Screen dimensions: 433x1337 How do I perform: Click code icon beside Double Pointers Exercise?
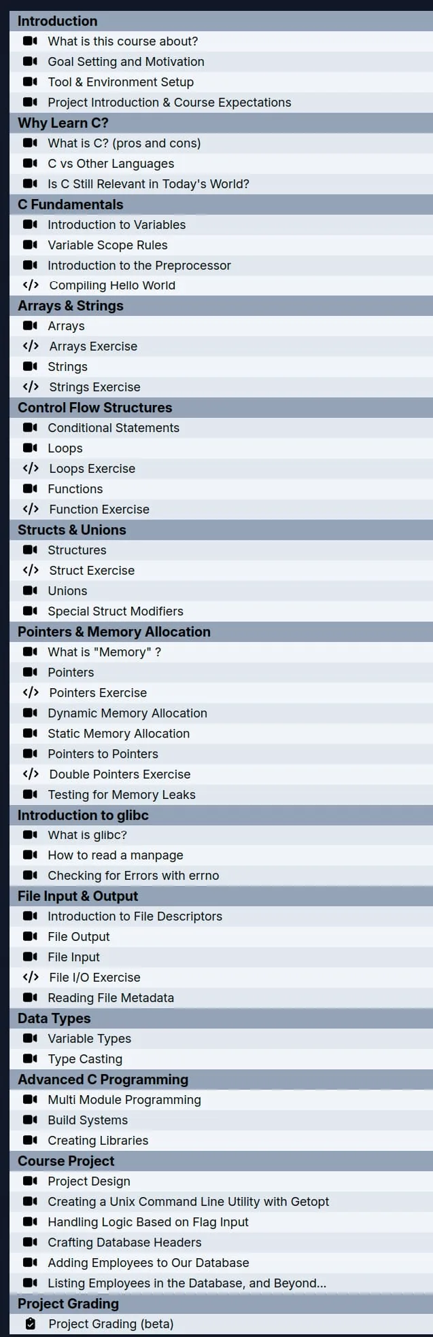click(x=31, y=774)
